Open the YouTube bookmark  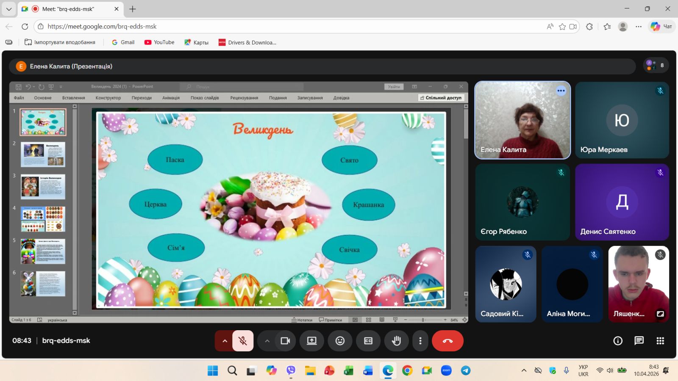tap(159, 42)
